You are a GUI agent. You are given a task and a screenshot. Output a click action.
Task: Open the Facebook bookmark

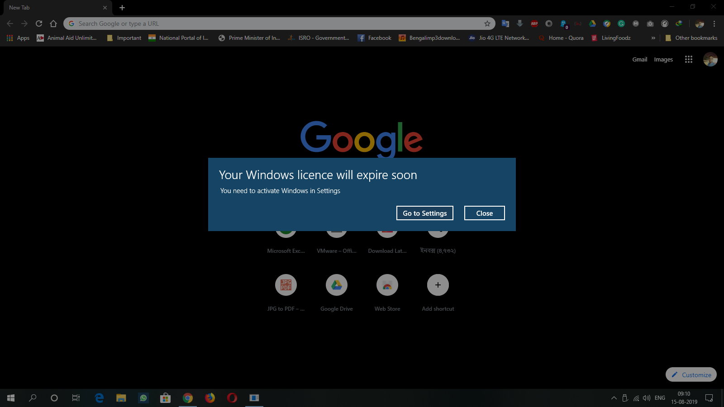click(375, 38)
